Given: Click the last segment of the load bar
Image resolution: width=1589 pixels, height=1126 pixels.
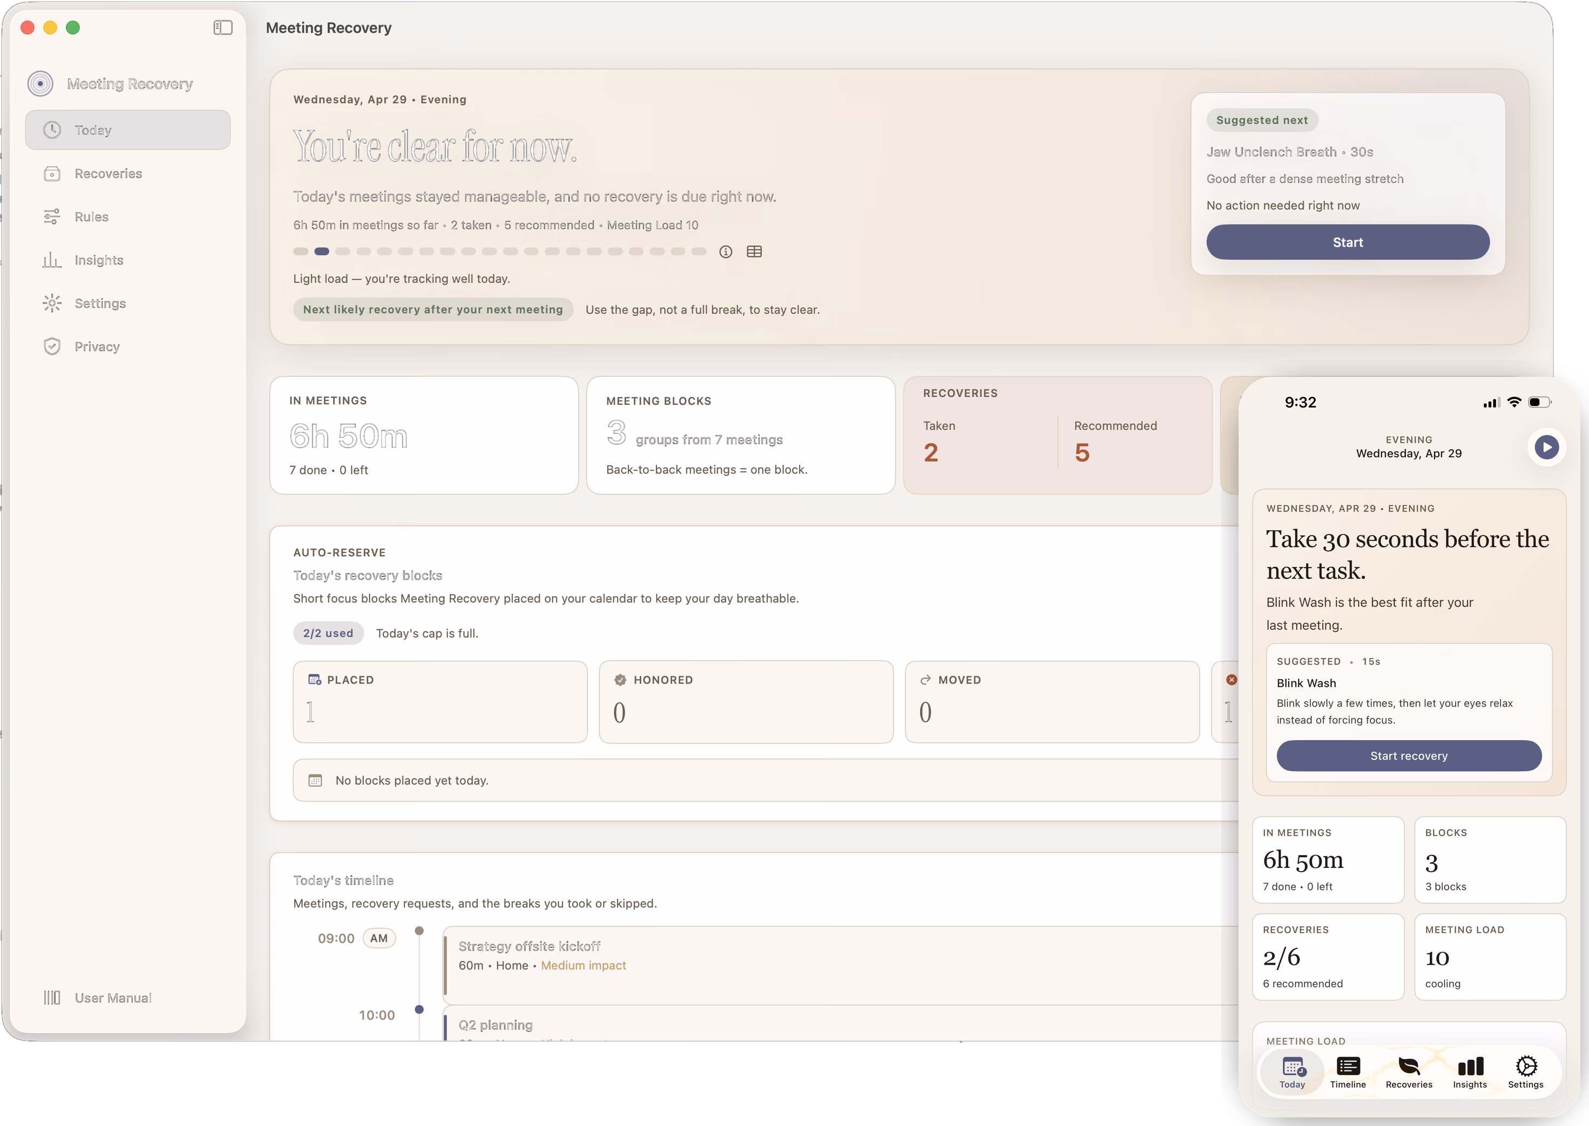Looking at the screenshot, I should point(699,252).
